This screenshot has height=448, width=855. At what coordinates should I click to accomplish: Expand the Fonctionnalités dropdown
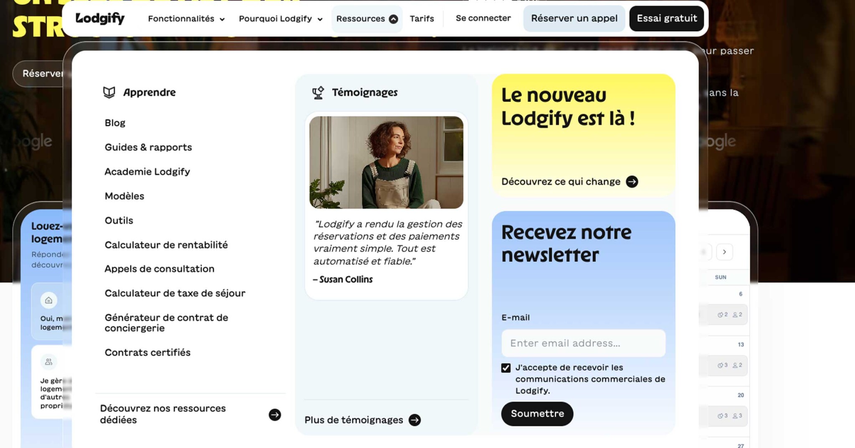tap(186, 19)
